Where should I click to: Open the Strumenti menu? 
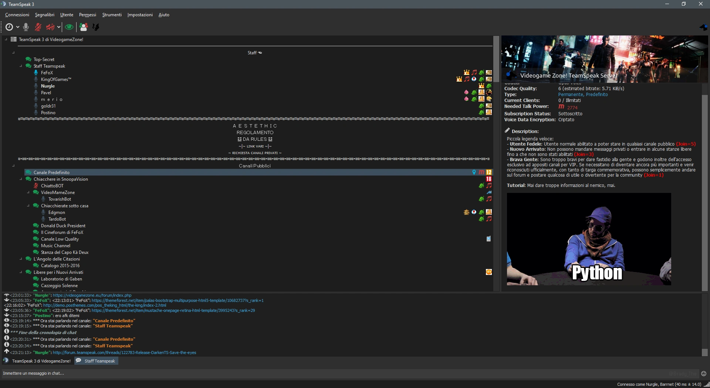click(112, 15)
